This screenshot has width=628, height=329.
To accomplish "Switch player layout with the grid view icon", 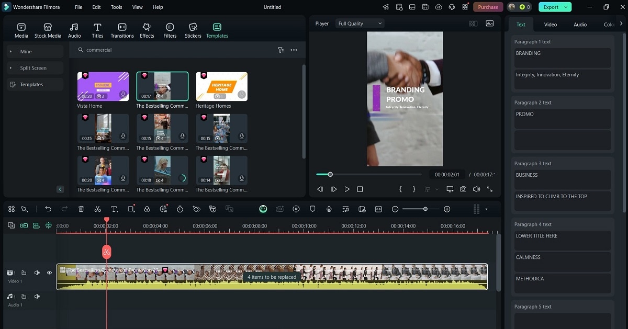I will pyautogui.click(x=473, y=24).
